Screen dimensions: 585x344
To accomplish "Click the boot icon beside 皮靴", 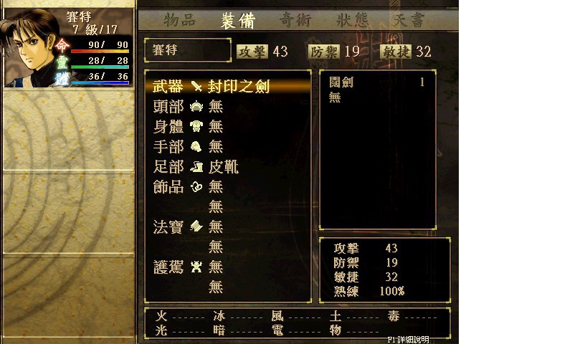I will [x=196, y=166].
